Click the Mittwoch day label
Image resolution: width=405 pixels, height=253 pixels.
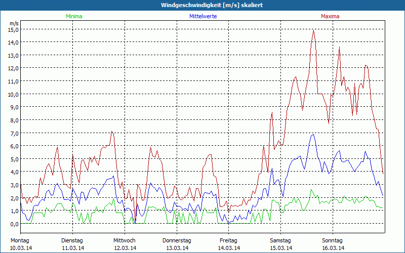pyautogui.click(x=125, y=240)
